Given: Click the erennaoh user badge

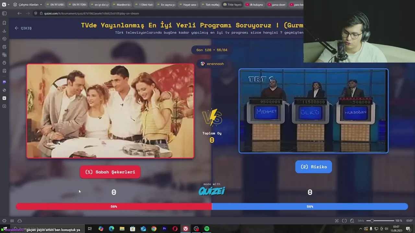Looking at the screenshot, I should [x=212, y=64].
